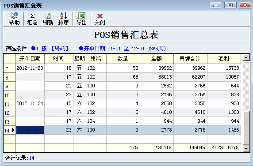The image size is (253, 166).
Task: Click the 终端 column header
Action: 96,59
